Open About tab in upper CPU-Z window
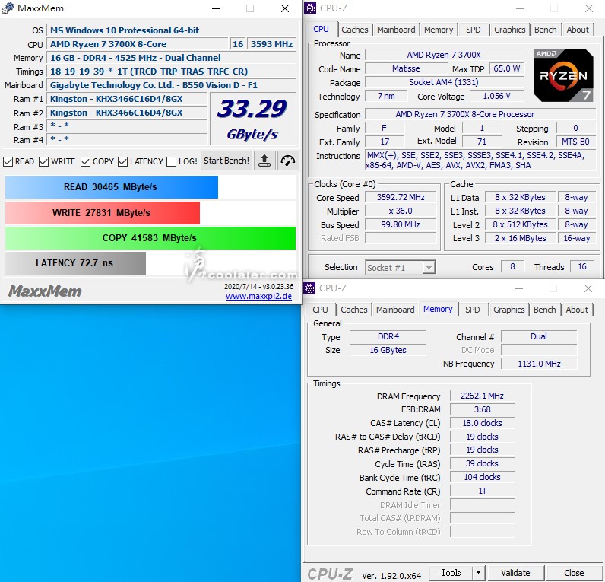Viewport: 605px width, 582px height. 578,30
